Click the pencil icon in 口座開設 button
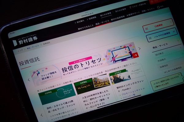The width and height of the screenshot is (184, 122). pyautogui.click(x=147, y=29)
